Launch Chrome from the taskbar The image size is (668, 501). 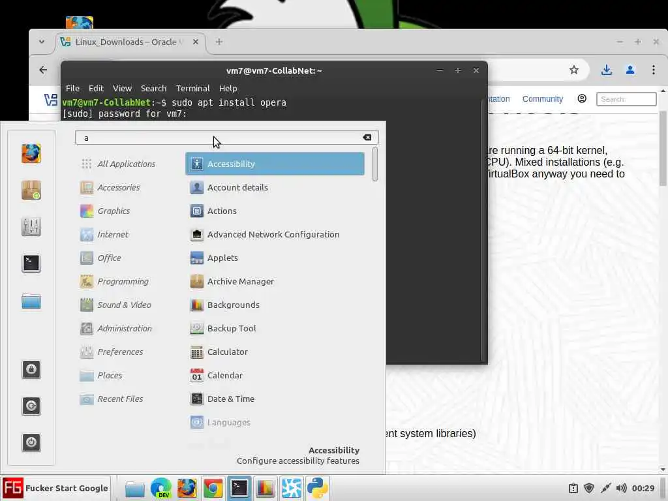pos(213,488)
